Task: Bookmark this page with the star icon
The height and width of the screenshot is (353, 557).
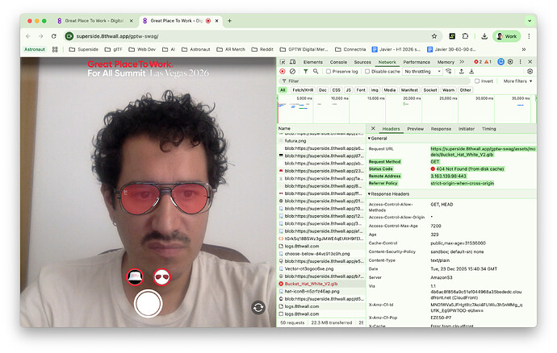Action: coord(434,36)
